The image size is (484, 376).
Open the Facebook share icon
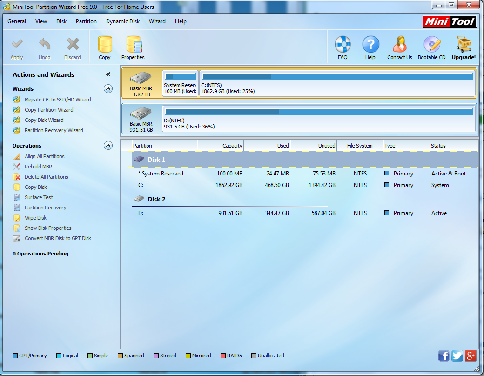444,356
